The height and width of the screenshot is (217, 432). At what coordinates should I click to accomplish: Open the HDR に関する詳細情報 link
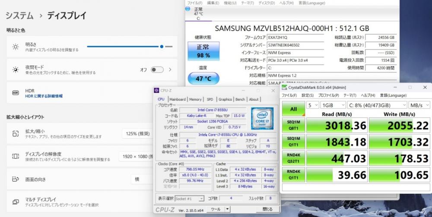coord(44,96)
